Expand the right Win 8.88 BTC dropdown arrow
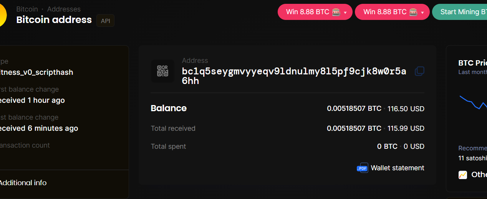This screenshot has height=199, width=487. 422,13
